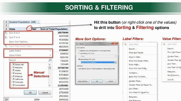Click OK in the Sort (State) dialog
Viewport: 181px width, 101px height.
click(97, 81)
